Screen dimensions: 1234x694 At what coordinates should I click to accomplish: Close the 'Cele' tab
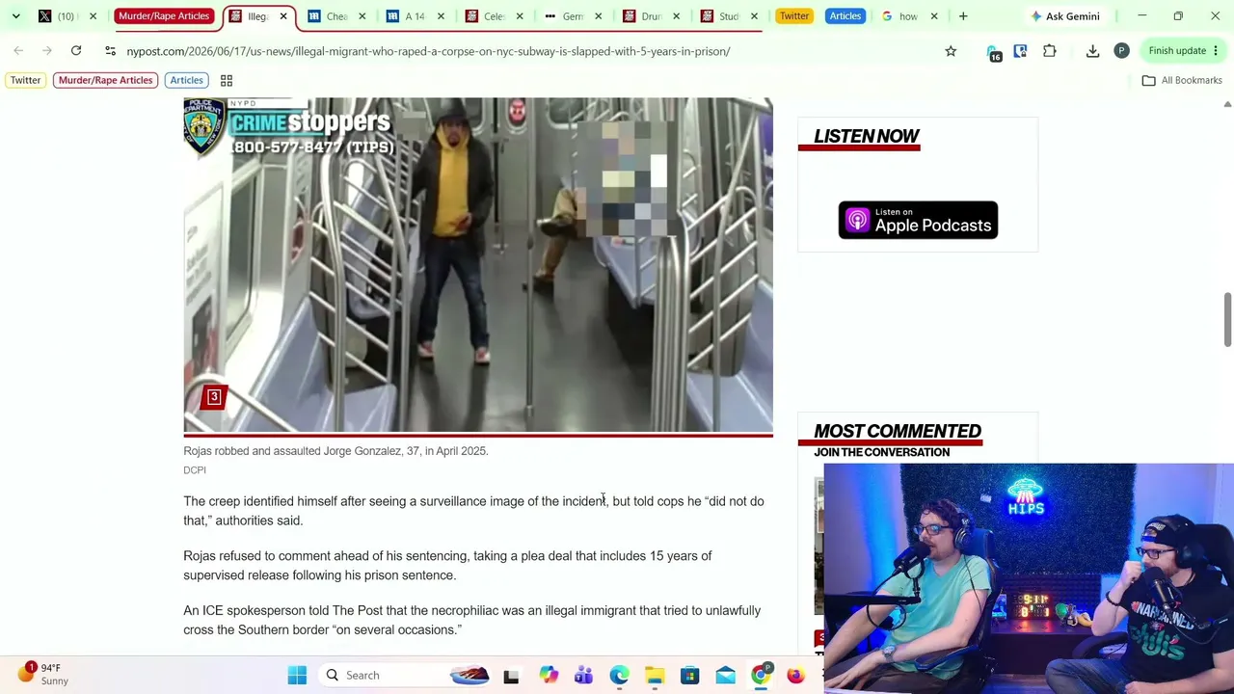(519, 16)
